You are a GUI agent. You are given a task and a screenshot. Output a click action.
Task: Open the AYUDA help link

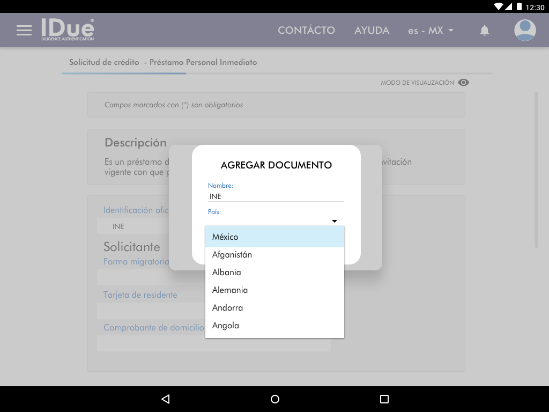[372, 31]
